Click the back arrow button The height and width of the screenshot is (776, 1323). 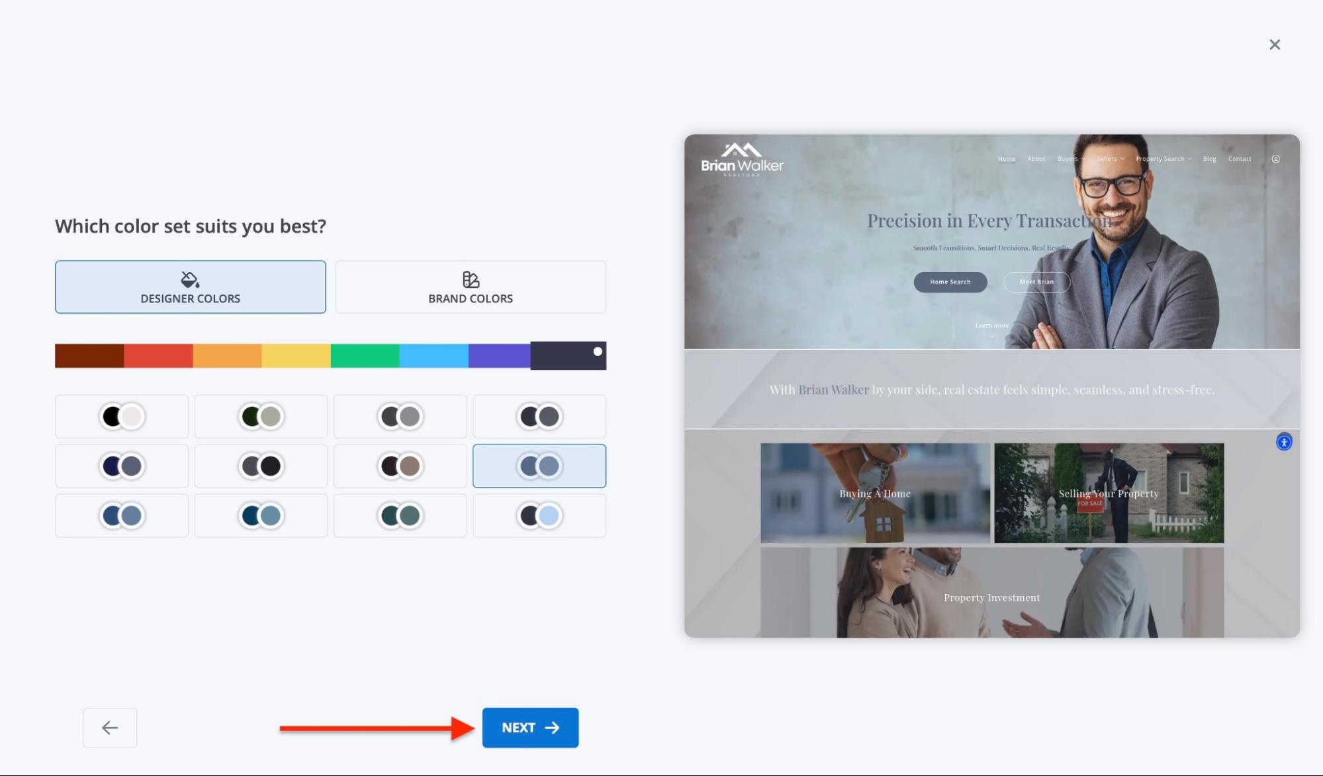click(x=109, y=728)
